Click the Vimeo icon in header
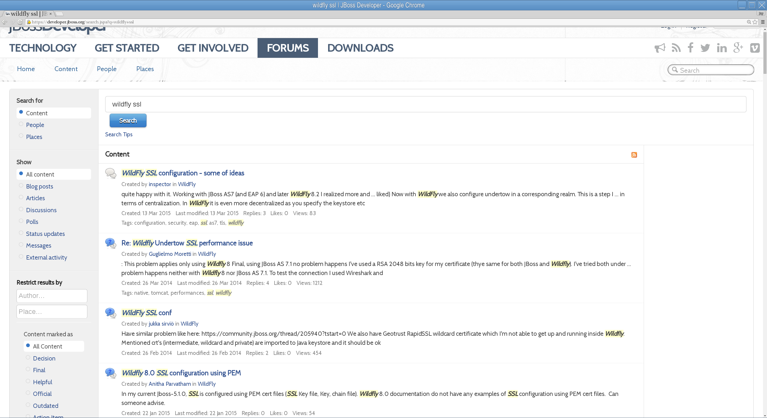Screen dimensions: 767x418 pyautogui.click(x=755, y=48)
